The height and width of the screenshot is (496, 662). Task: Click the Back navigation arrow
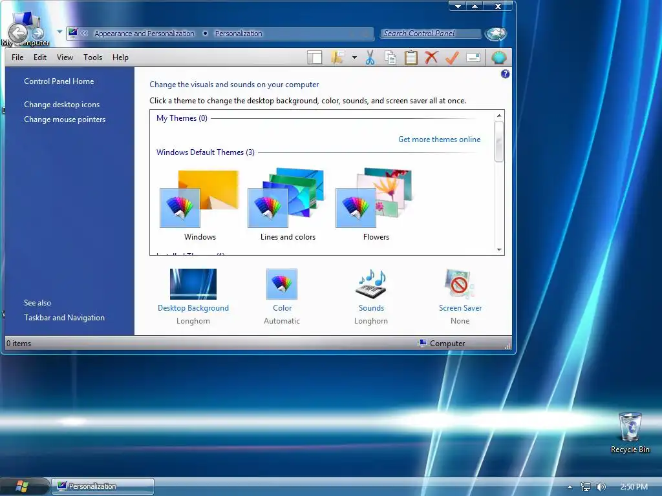(17, 33)
